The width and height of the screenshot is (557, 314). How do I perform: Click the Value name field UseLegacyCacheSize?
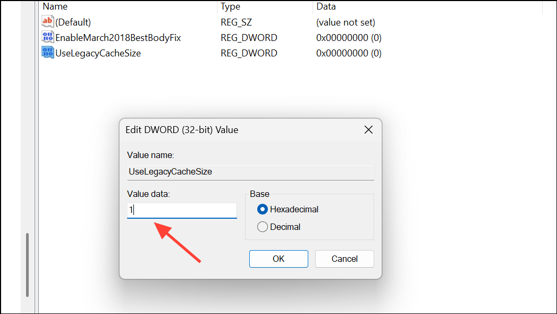pos(250,172)
